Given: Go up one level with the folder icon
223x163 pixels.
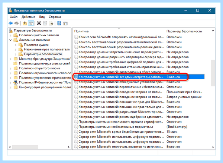Looking at the screenshot, I should coord(25,23).
